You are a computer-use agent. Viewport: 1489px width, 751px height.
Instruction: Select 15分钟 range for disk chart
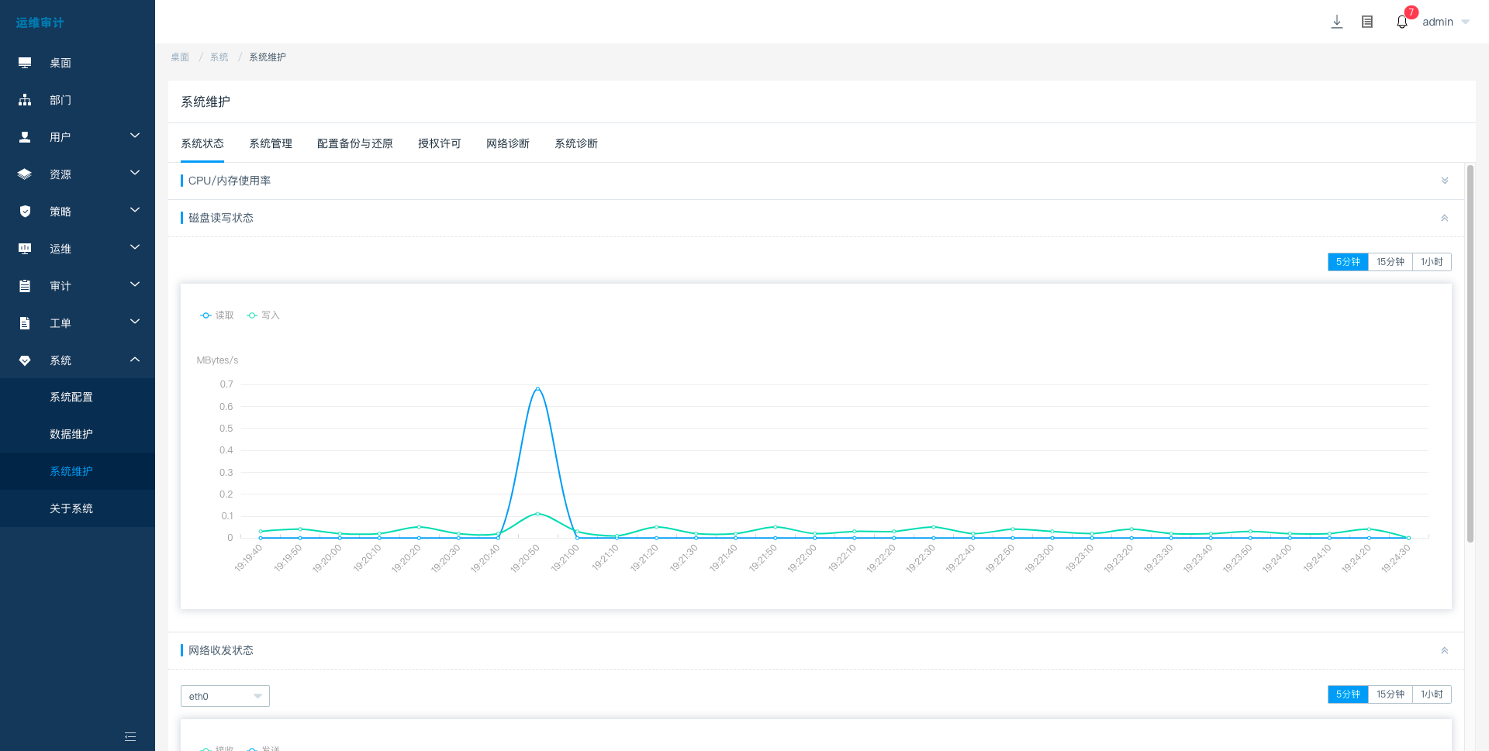[1391, 262]
